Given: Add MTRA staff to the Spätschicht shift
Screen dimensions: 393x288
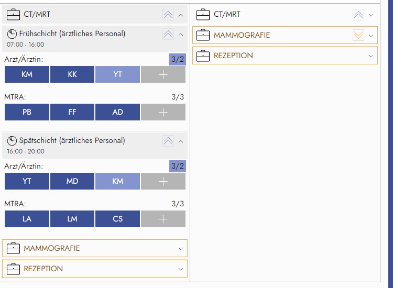Looking at the screenshot, I should point(163,219).
